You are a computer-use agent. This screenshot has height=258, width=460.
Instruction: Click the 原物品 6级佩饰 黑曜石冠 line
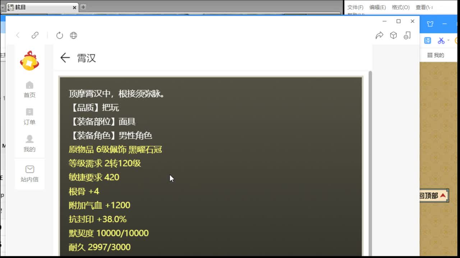pos(115,150)
